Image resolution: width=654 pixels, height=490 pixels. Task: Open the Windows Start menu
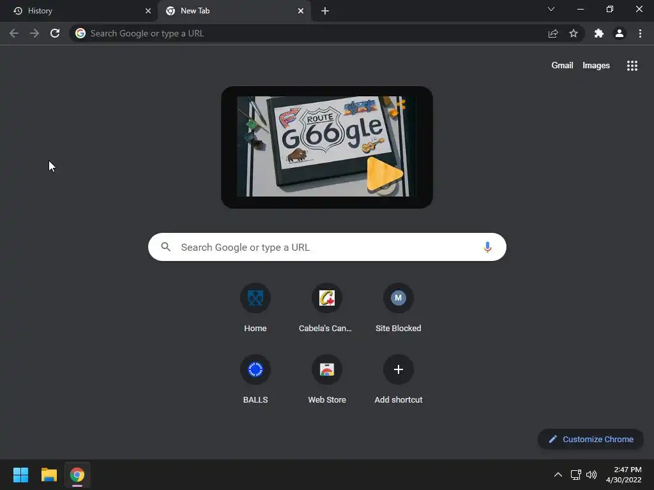[x=20, y=475]
